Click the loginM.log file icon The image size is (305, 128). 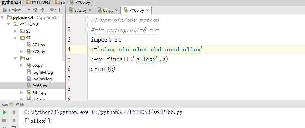click(x=29, y=72)
